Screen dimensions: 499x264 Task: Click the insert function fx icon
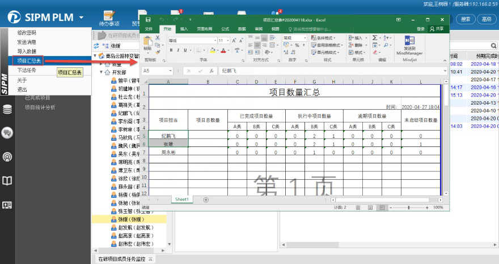pos(212,71)
